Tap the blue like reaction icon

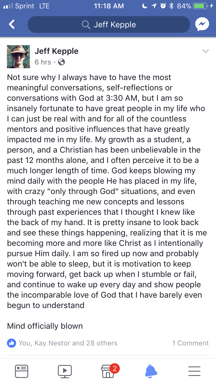point(12,343)
